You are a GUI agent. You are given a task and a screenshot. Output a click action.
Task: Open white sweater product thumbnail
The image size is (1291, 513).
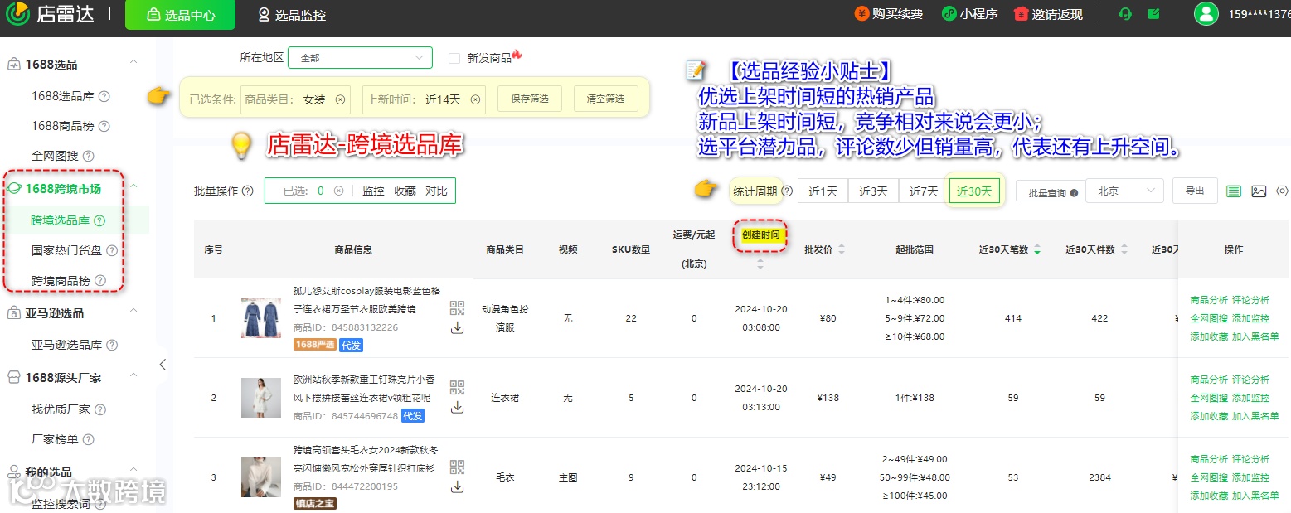coord(261,477)
